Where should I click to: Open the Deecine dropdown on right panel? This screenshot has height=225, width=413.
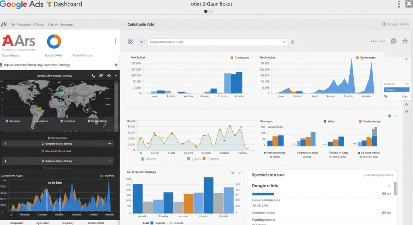point(396,84)
